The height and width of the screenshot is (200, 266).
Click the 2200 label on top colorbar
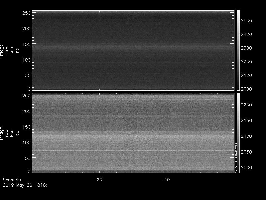tap(246, 62)
